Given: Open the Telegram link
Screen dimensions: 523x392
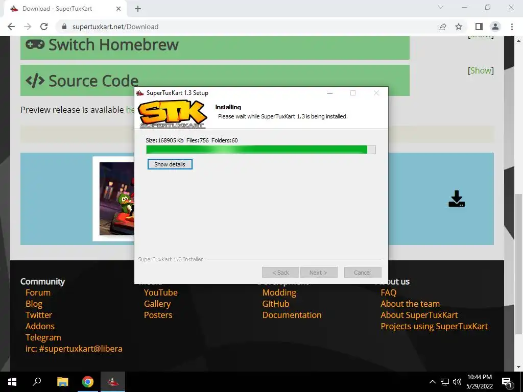Looking at the screenshot, I should pos(43,338).
